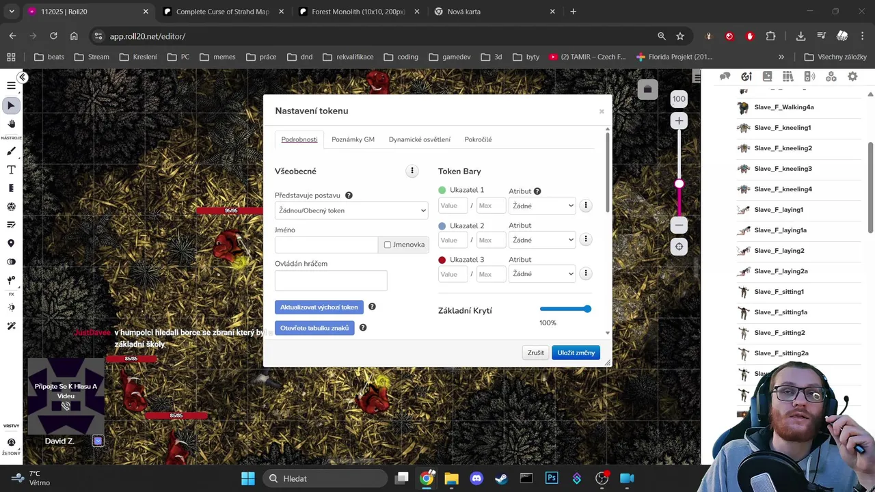Click the fit-to-screen crosshair button
Screen dimensions: 875x492
pos(679,247)
